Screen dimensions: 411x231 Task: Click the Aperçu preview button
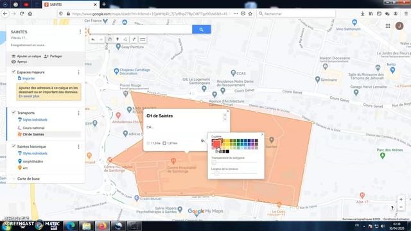click(19, 62)
